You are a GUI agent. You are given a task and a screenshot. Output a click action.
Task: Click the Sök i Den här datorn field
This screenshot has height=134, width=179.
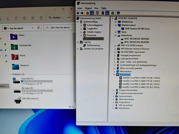(x=59, y=28)
